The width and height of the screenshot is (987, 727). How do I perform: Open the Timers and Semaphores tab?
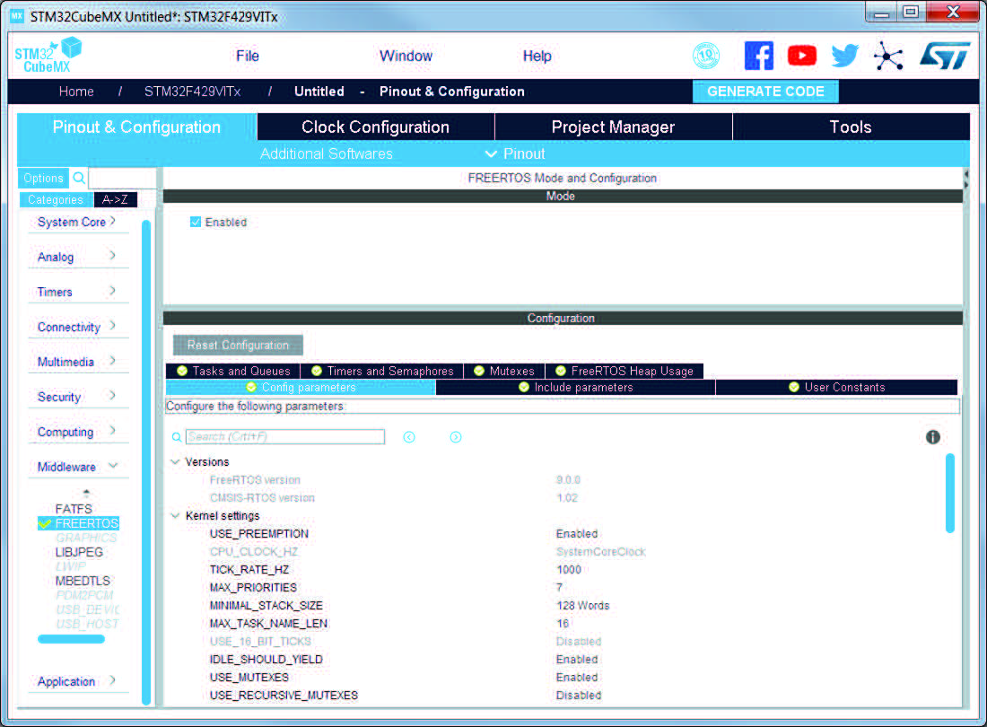[382, 372]
